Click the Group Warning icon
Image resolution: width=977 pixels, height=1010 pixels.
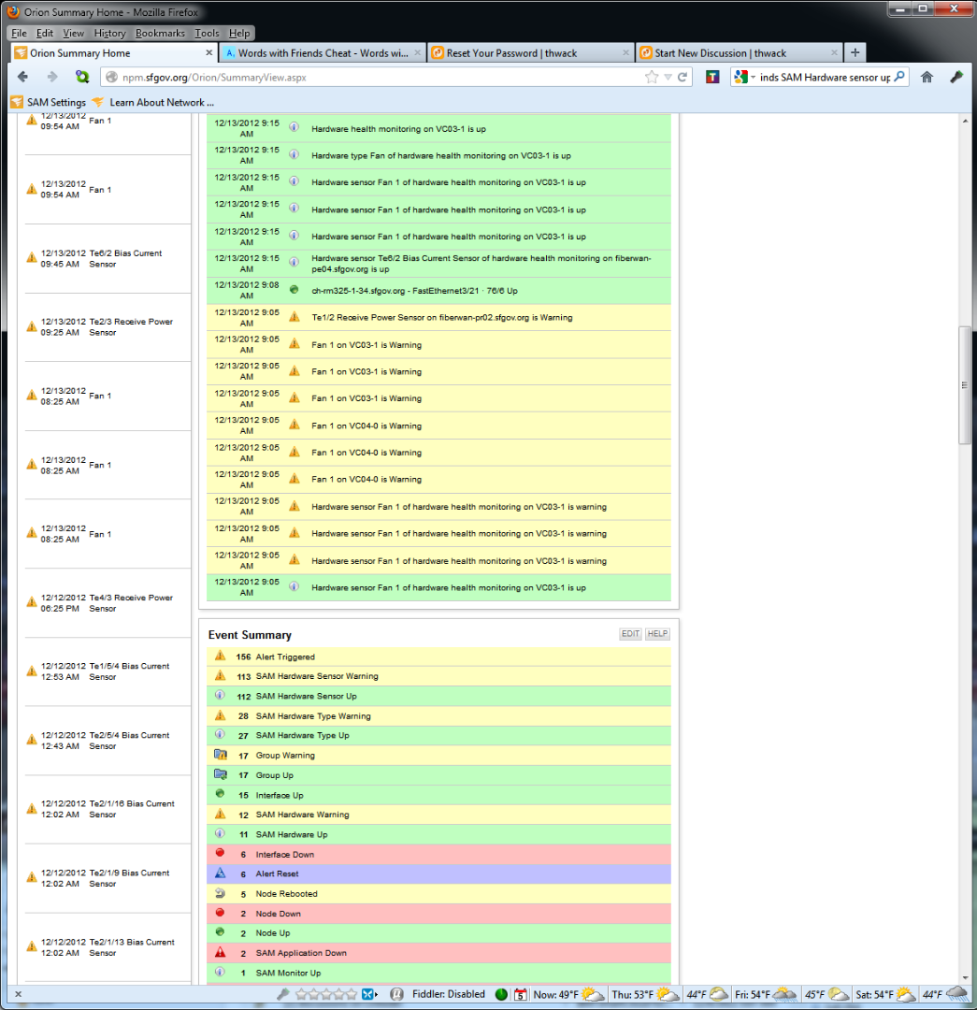tap(221, 755)
